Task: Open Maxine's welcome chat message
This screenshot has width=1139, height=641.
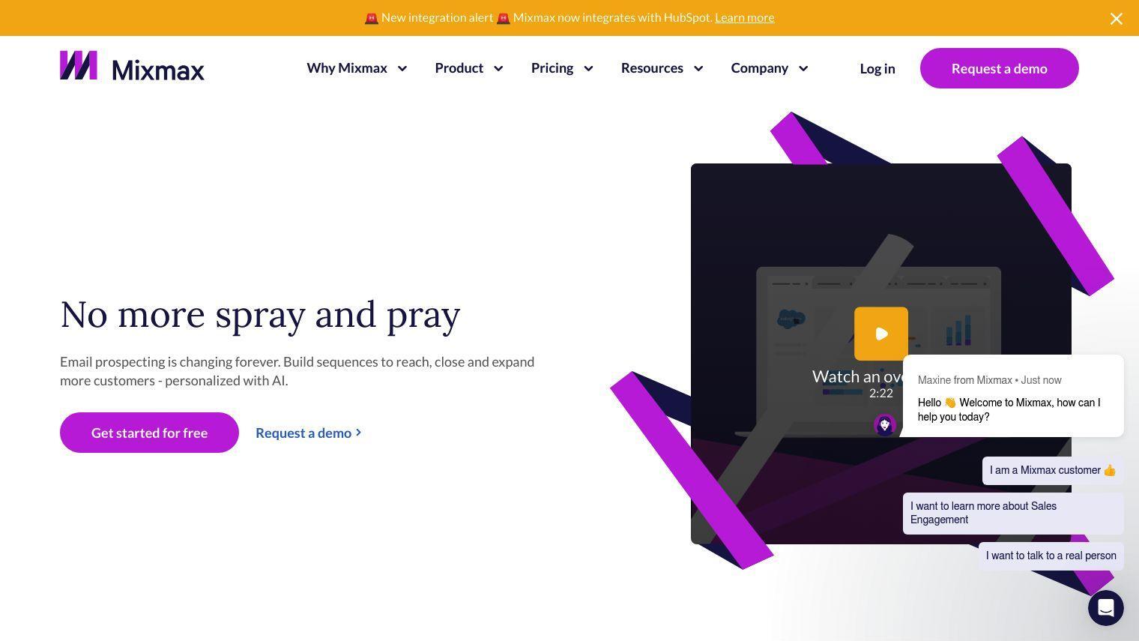Action: coord(1013,396)
